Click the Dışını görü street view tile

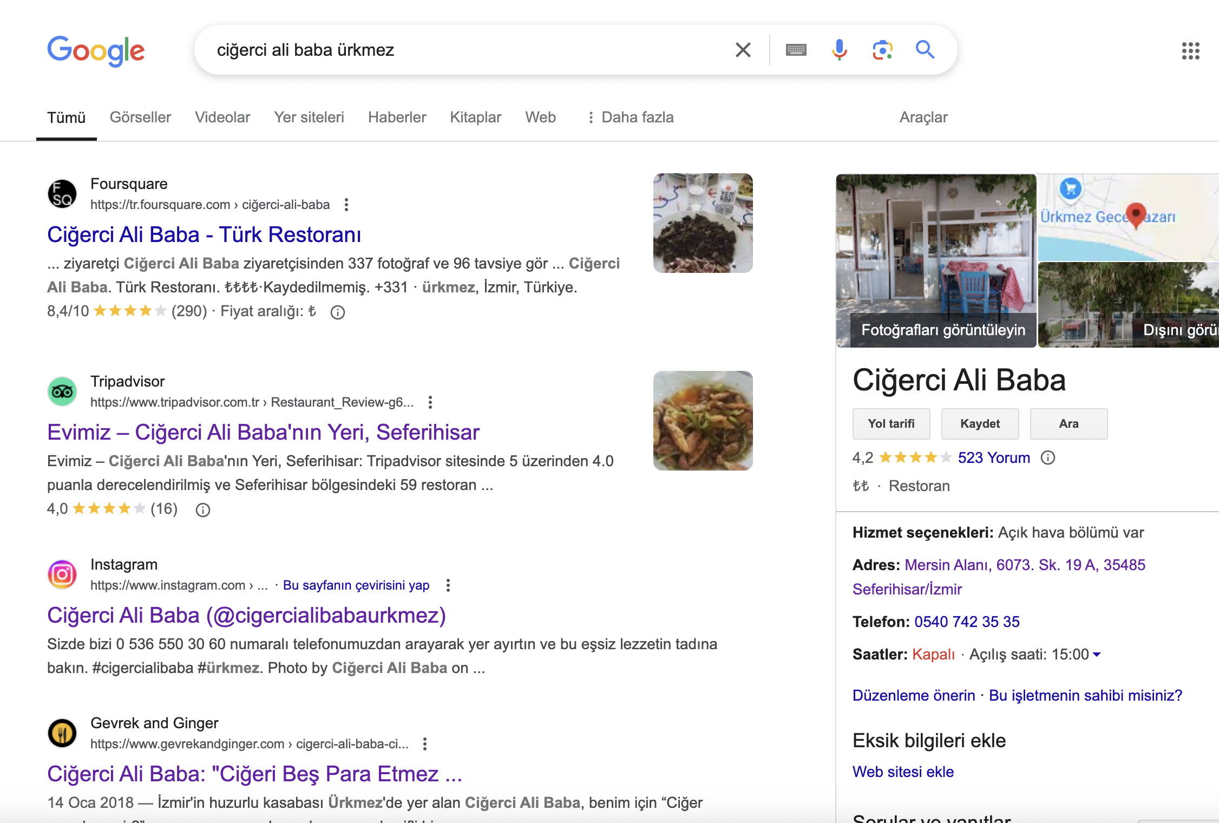tap(1128, 305)
